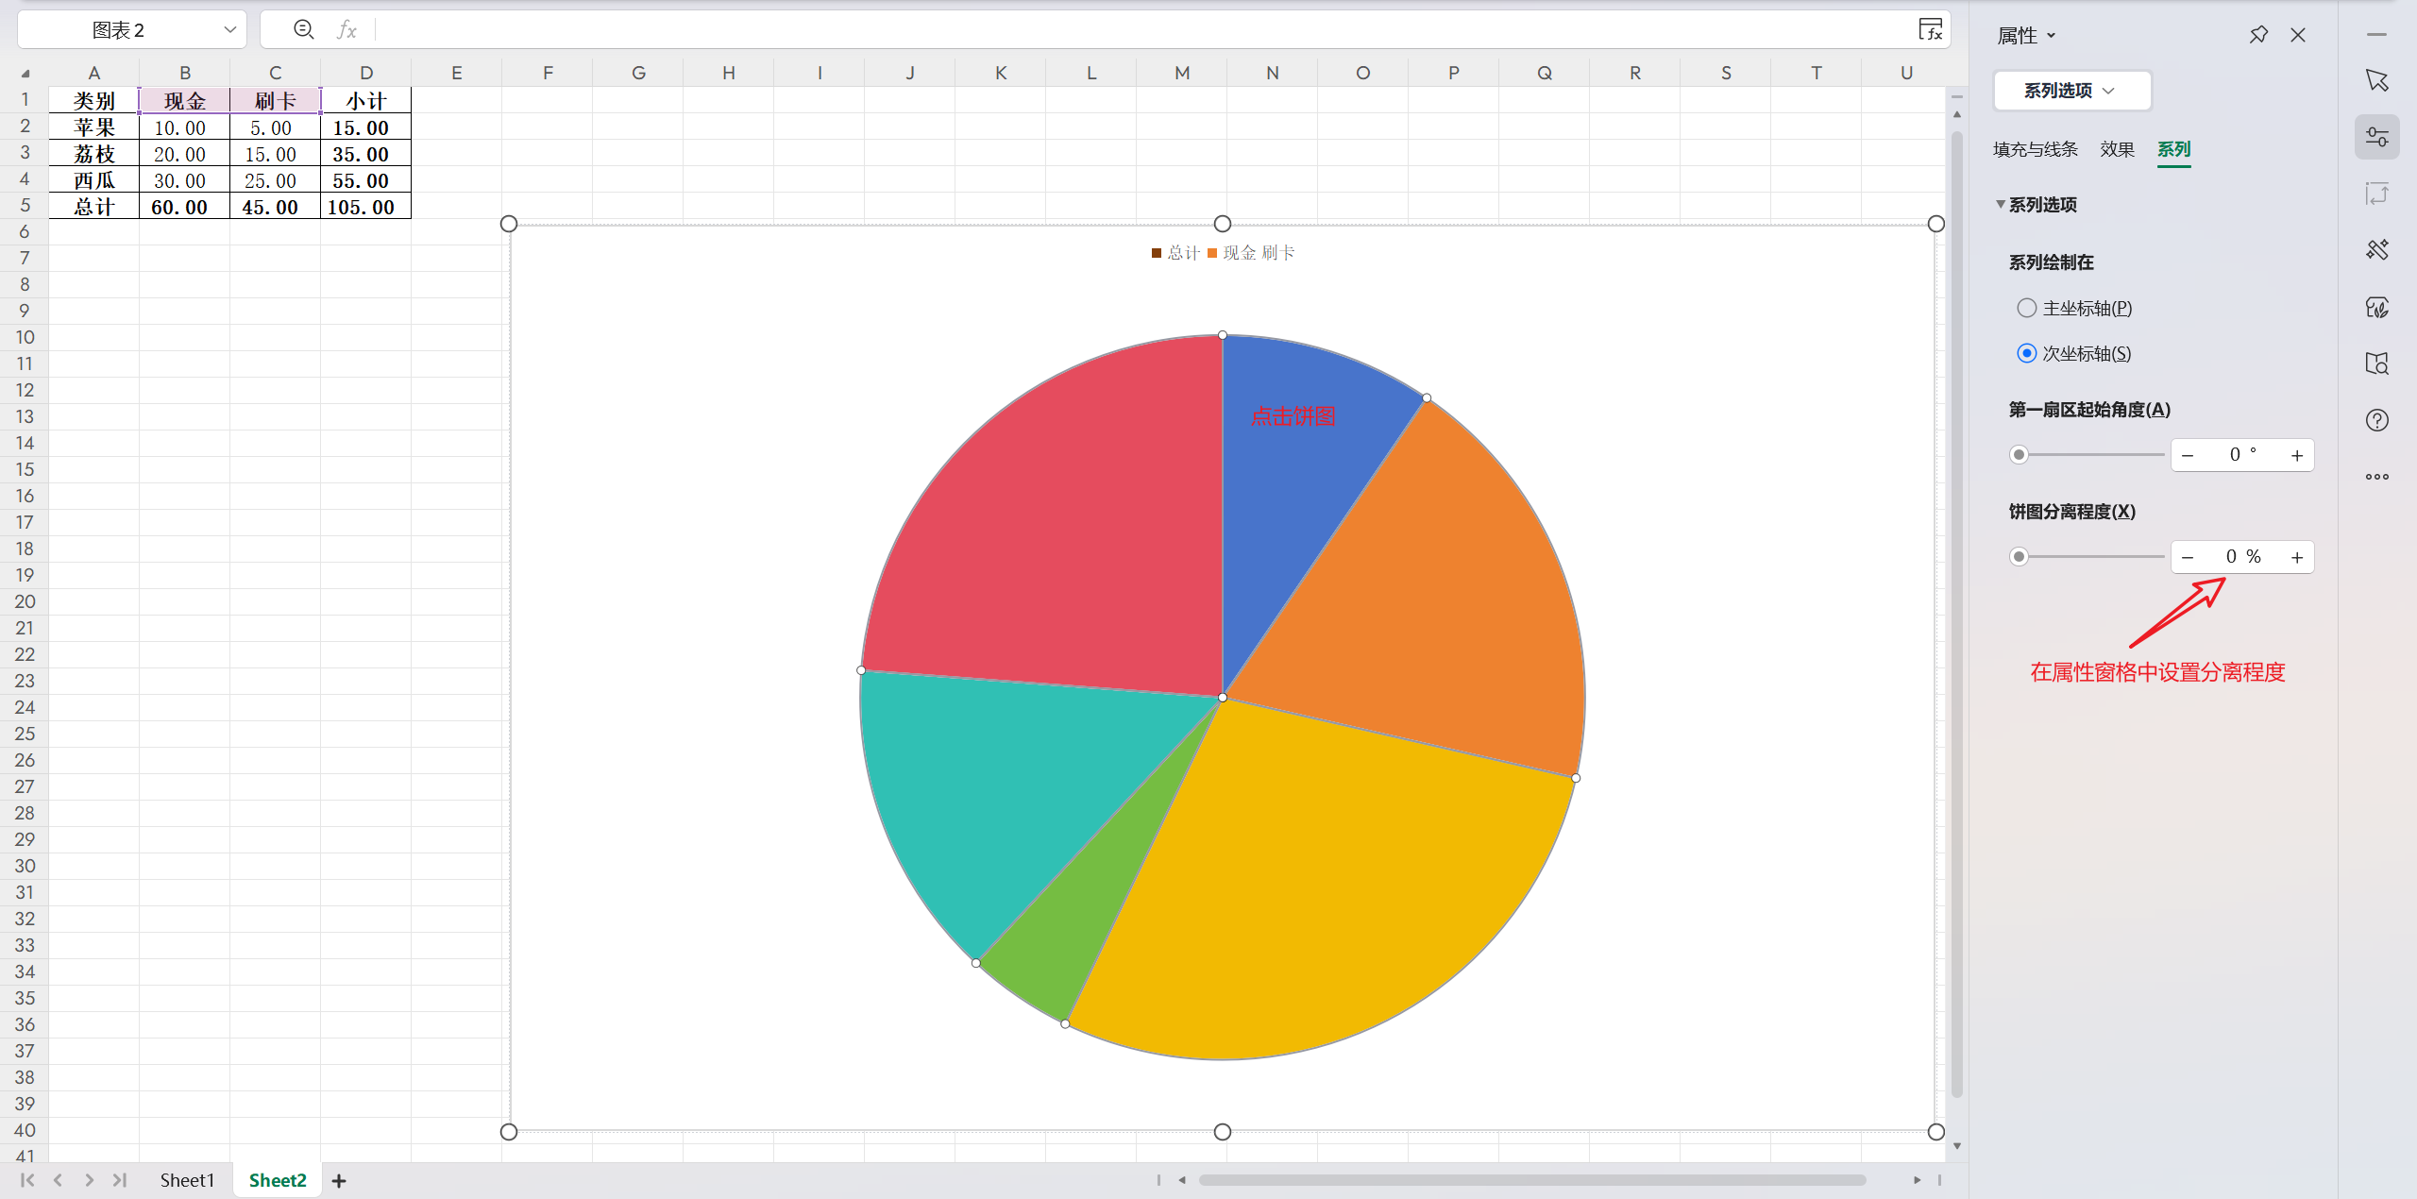Open Sheet1 tab
The width and height of the screenshot is (2417, 1199).
coord(187,1180)
